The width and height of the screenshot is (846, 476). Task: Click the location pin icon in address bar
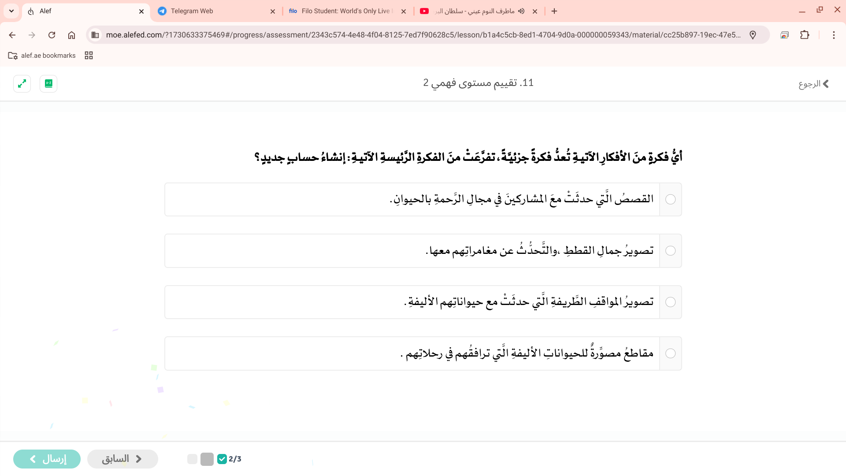point(753,35)
